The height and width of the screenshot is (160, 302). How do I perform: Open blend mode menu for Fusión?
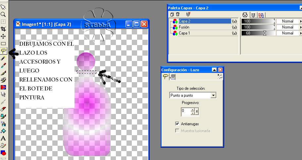(x=300, y=27)
